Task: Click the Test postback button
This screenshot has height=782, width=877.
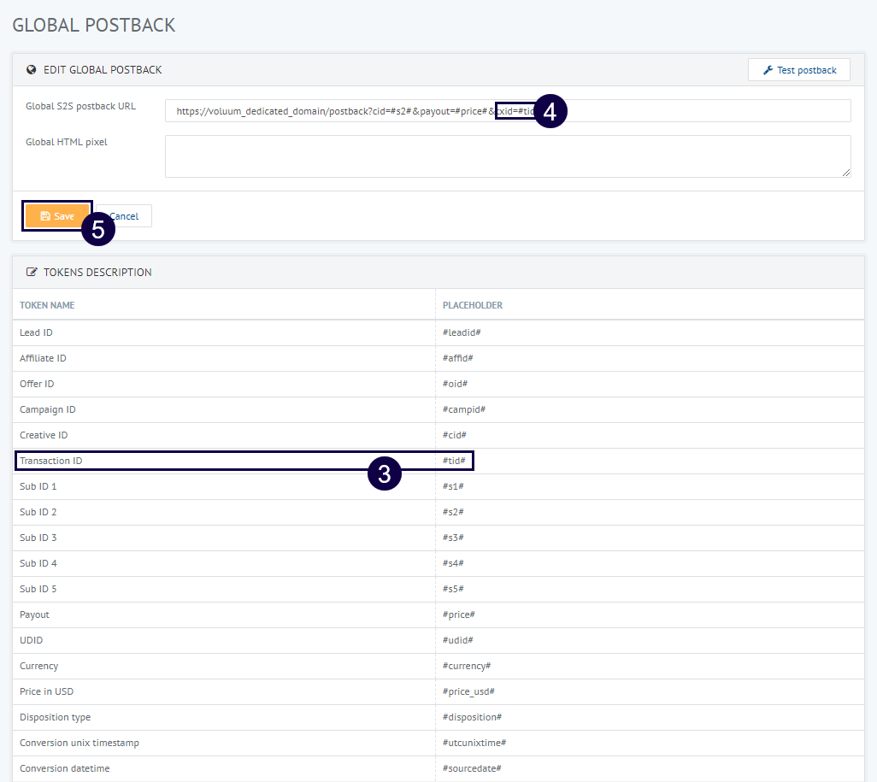Action: pyautogui.click(x=798, y=70)
